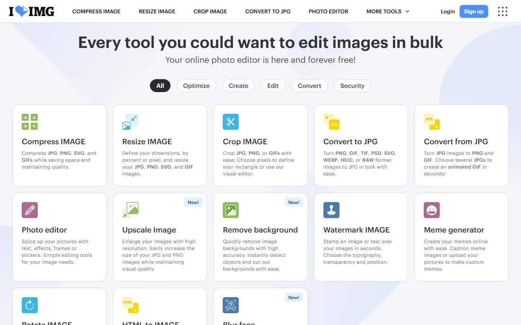521x325 pixels.
Task: Click the Compress IMAGE green arrows icon
Action: [30, 121]
